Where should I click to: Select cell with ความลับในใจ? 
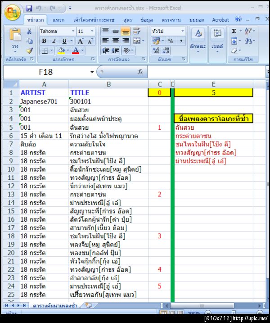coord(108,144)
